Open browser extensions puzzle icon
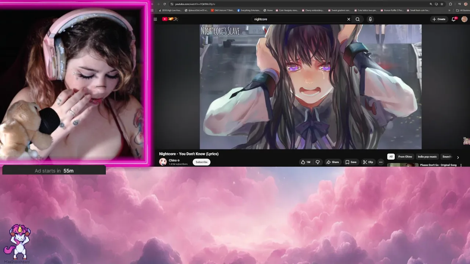Viewport: 470px width, 264px height. point(451,4)
